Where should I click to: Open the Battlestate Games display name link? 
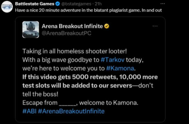pos(35,4)
